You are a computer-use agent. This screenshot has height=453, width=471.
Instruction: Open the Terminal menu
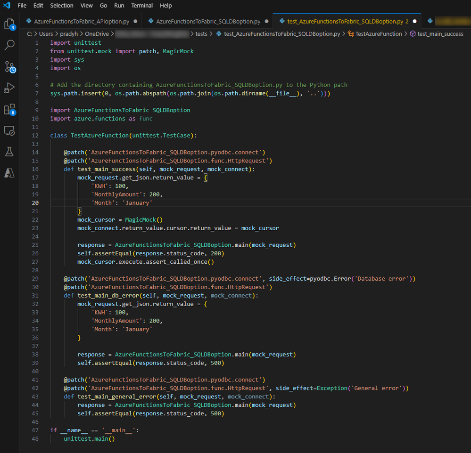point(142,5)
